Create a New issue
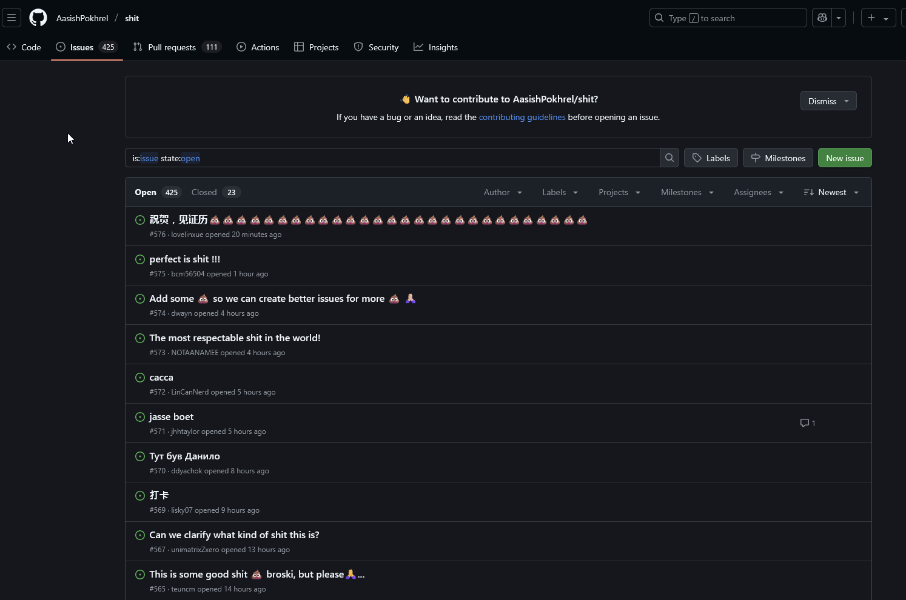 844,158
